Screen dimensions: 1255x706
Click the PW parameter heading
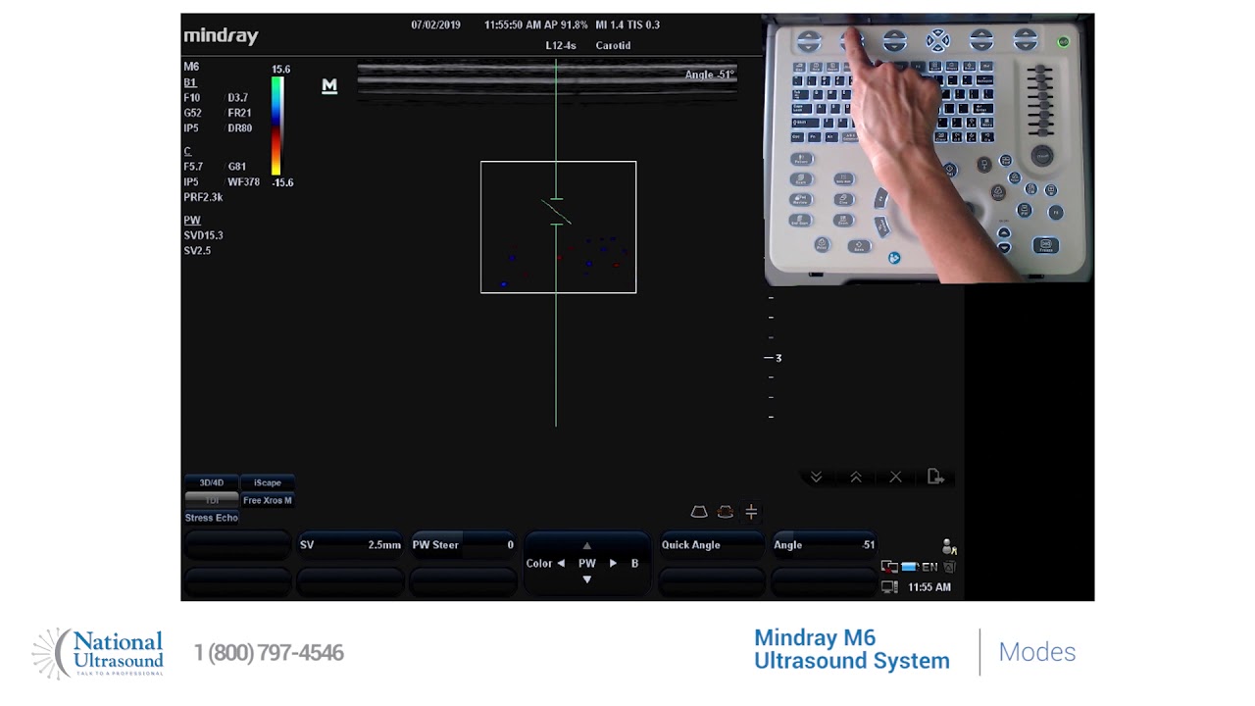[x=192, y=221]
